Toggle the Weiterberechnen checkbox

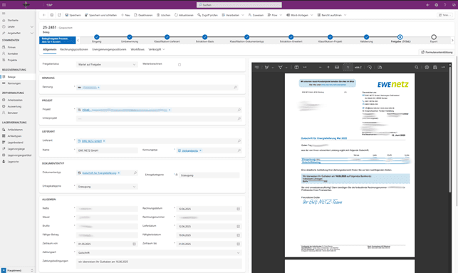[x=179, y=65]
